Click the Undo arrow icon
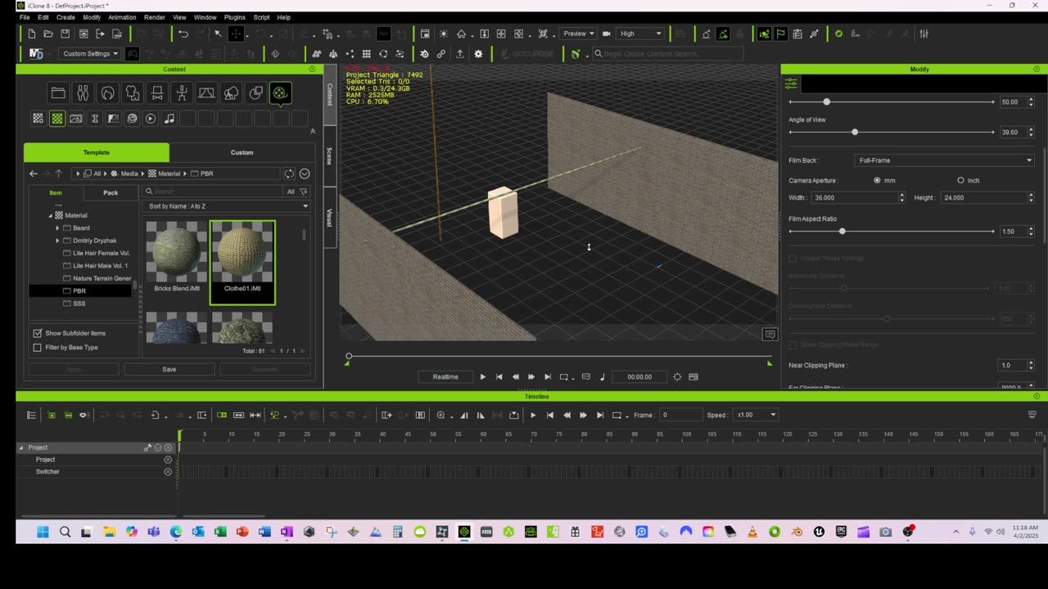 pos(183,34)
